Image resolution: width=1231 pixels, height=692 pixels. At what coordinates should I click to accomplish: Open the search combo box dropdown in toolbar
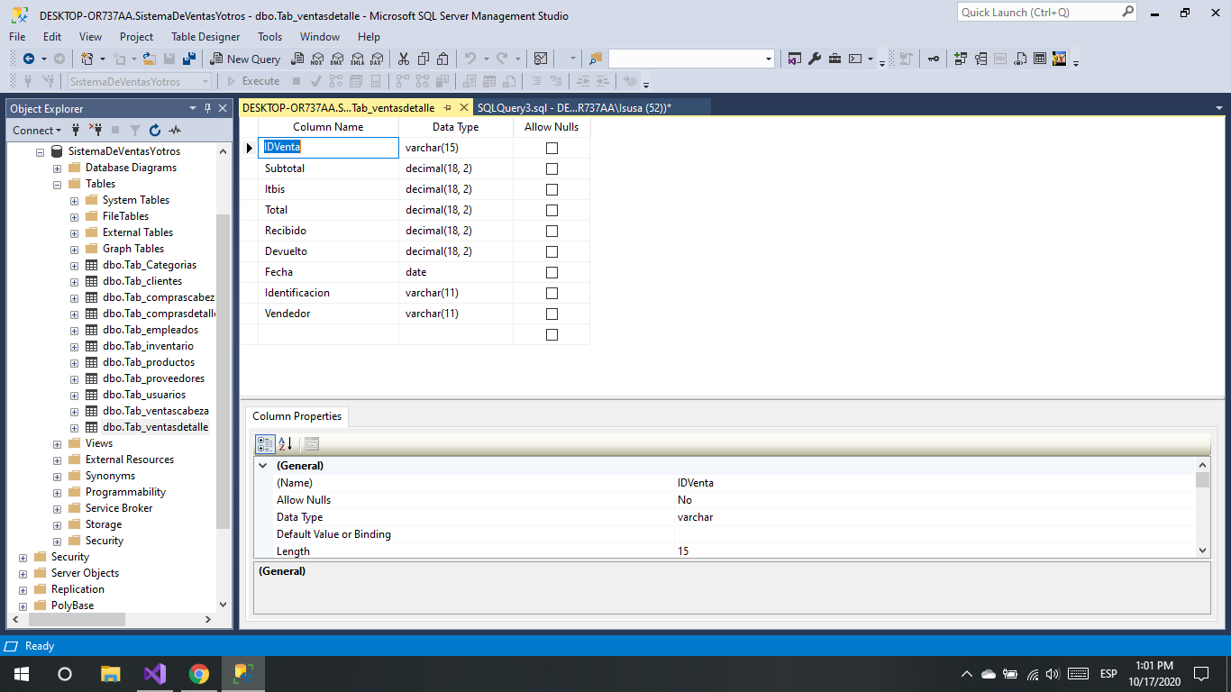pos(768,59)
